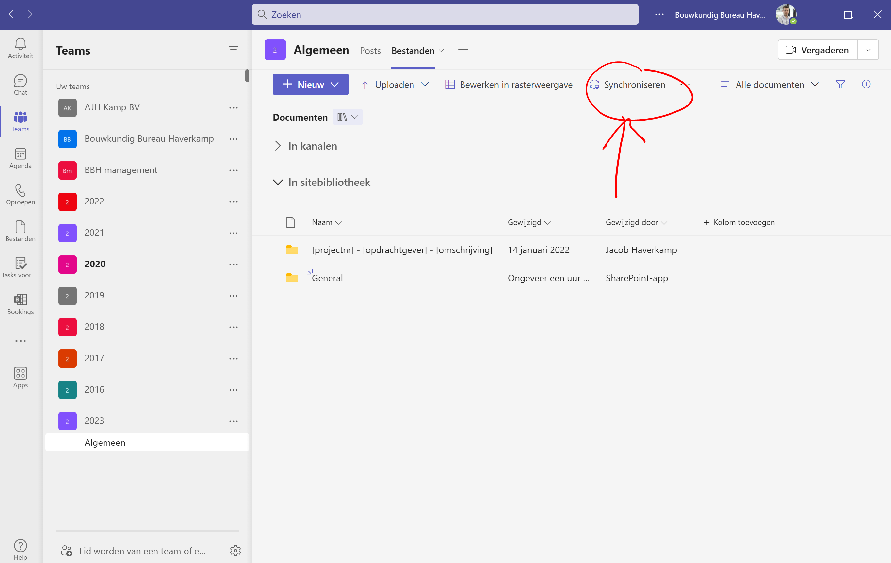Open the General folder
Screen dimensions: 891x563
click(x=327, y=278)
